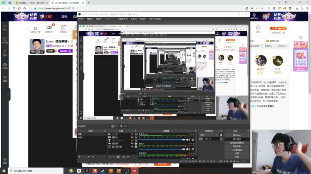Remove selected scene with minus icon

(x=84, y=157)
